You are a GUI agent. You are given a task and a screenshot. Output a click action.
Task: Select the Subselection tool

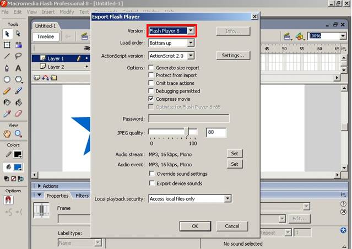point(18,34)
